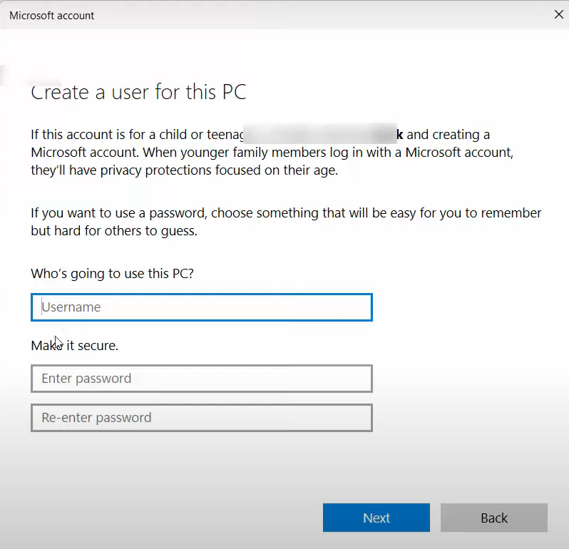Screen dimensions: 569x549
Task: Click the "Create a user for this PC" heading
Action: 138,93
